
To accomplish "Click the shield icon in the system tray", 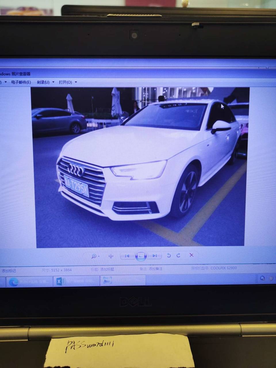I will click(x=271, y=278).
